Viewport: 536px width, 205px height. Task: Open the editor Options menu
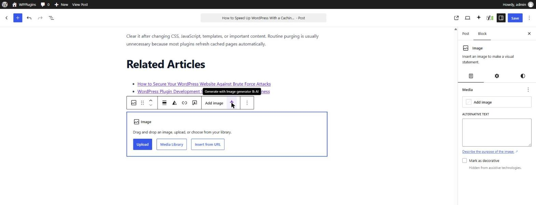[x=529, y=18]
